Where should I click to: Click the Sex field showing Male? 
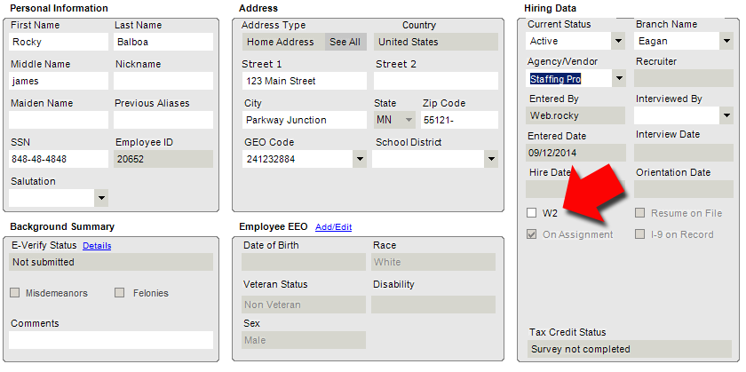coord(304,340)
